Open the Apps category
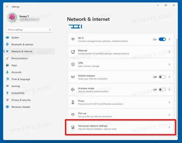Image resolution: width=182 pixels, height=143 pixels. click(29, 65)
